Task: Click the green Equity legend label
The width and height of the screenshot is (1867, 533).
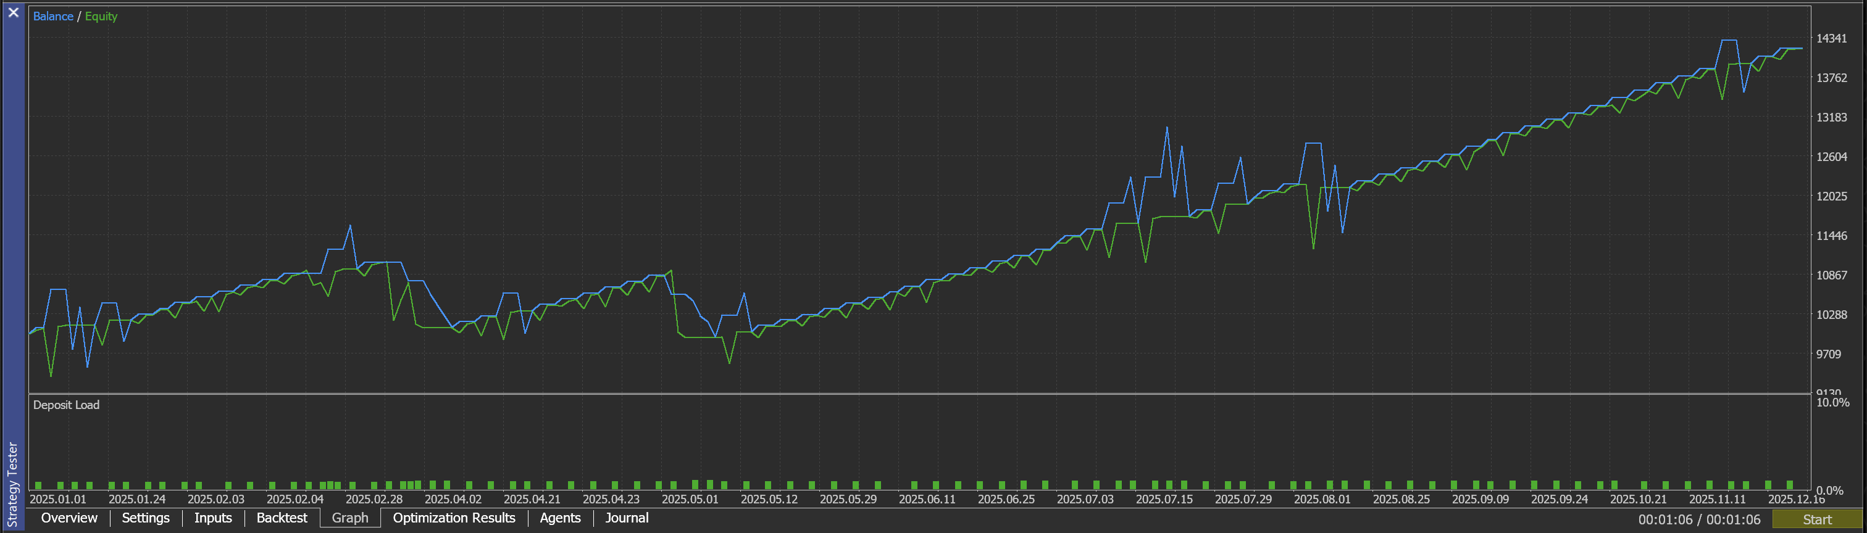Action: (101, 17)
